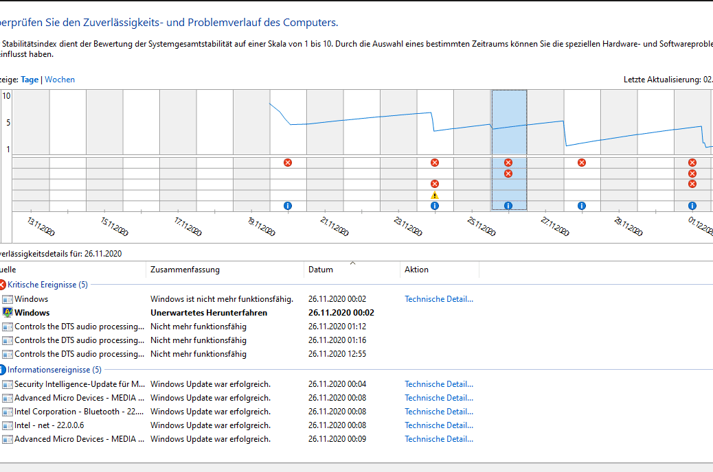
Task: Click the error icon in the 20.11.2020 column
Action: coord(288,163)
